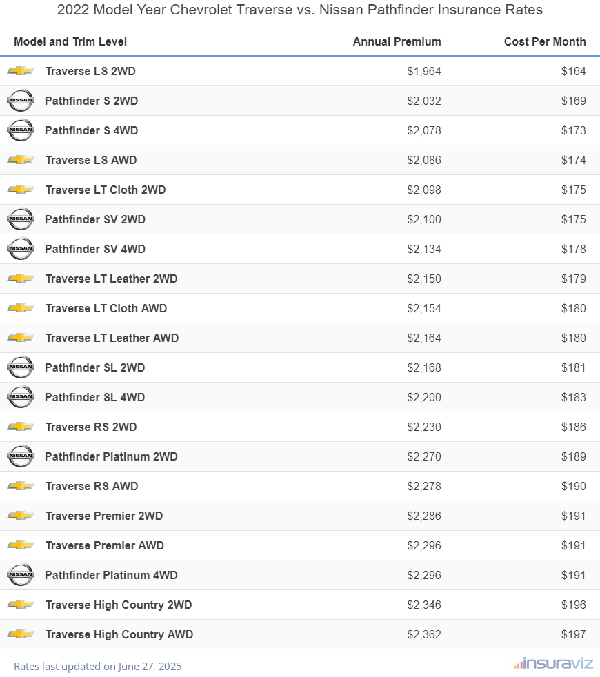Click the Nissan logo beside Pathfinder S 4WD

tap(21, 130)
